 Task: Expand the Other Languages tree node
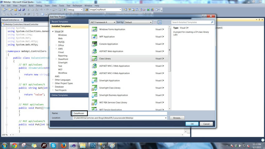[53, 80]
